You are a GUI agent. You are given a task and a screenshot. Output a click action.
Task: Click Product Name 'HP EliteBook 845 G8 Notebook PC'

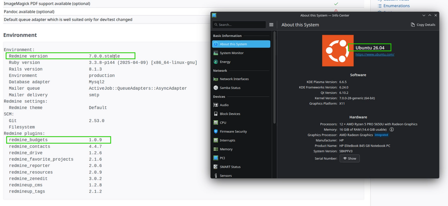pos(365,145)
